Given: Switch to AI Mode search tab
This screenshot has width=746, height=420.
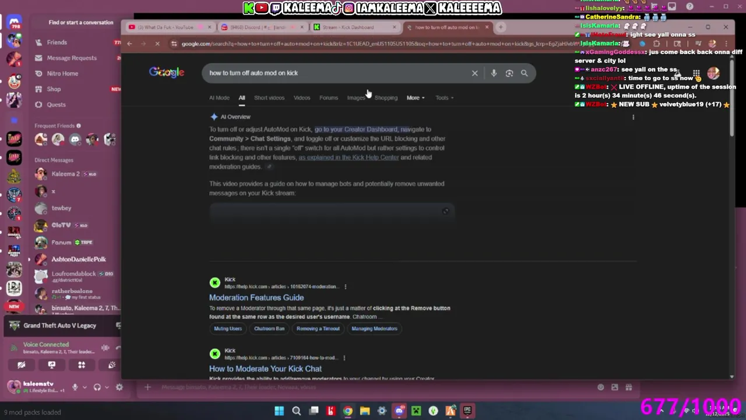Looking at the screenshot, I should pyautogui.click(x=219, y=97).
